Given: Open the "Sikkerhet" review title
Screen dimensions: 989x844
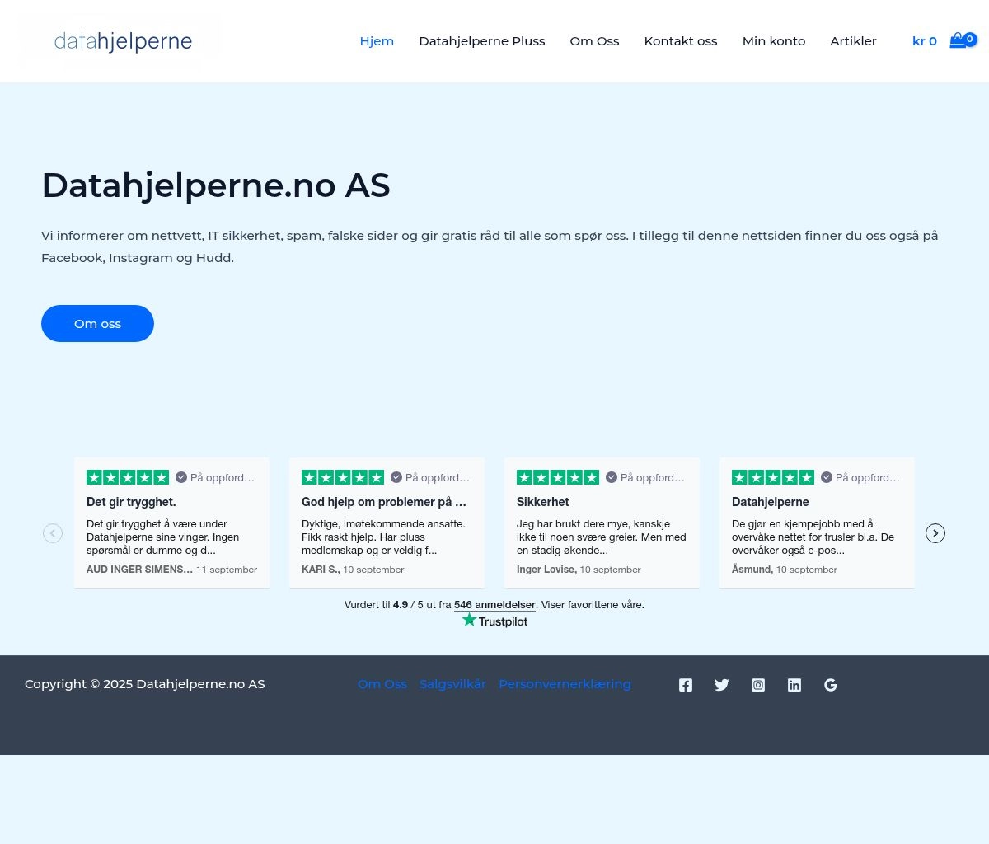Looking at the screenshot, I should click(x=543, y=502).
